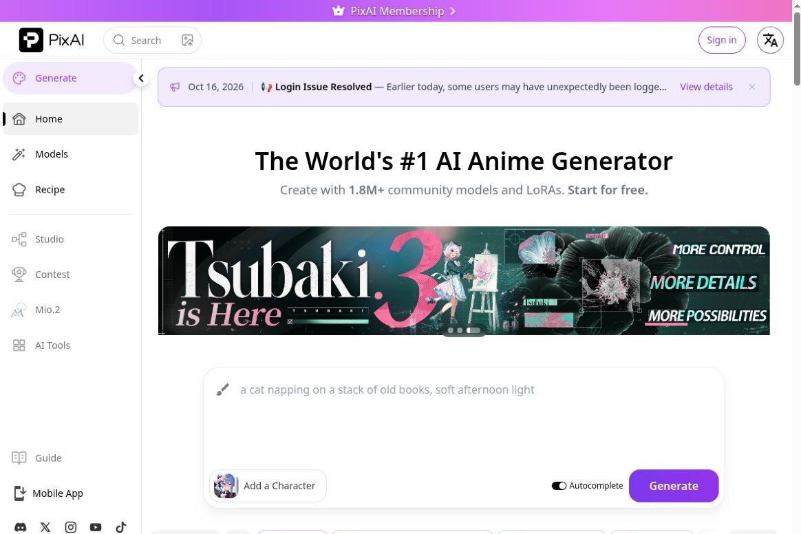Screen dimensions: 801x534
Task: Select the second carousel indicator dot
Action: pos(460,330)
